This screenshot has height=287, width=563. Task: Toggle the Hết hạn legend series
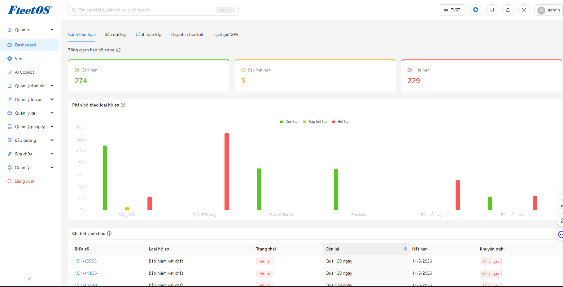341,122
